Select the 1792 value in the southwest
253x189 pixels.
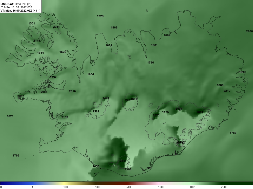point(16,155)
